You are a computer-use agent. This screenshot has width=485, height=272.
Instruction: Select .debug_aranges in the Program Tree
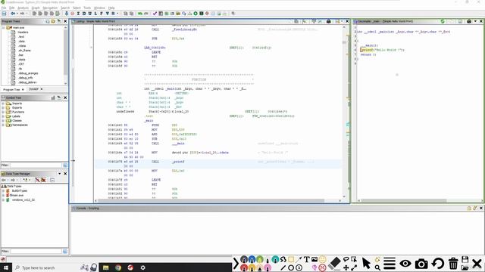point(28,73)
